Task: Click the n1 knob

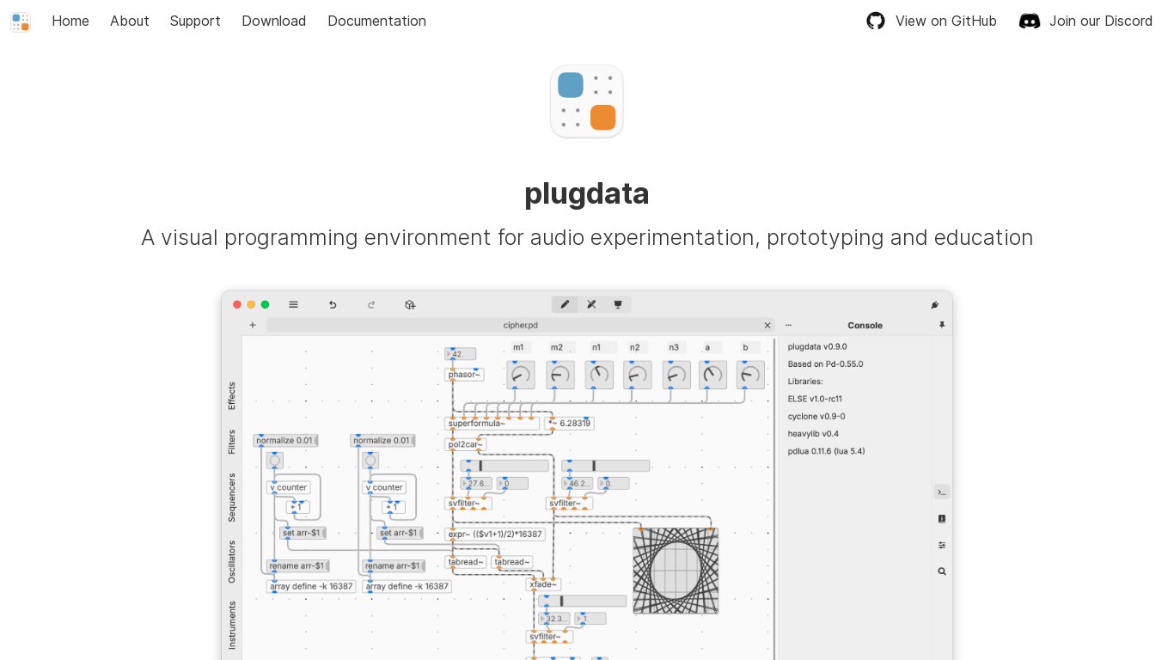Action: pyautogui.click(x=599, y=375)
